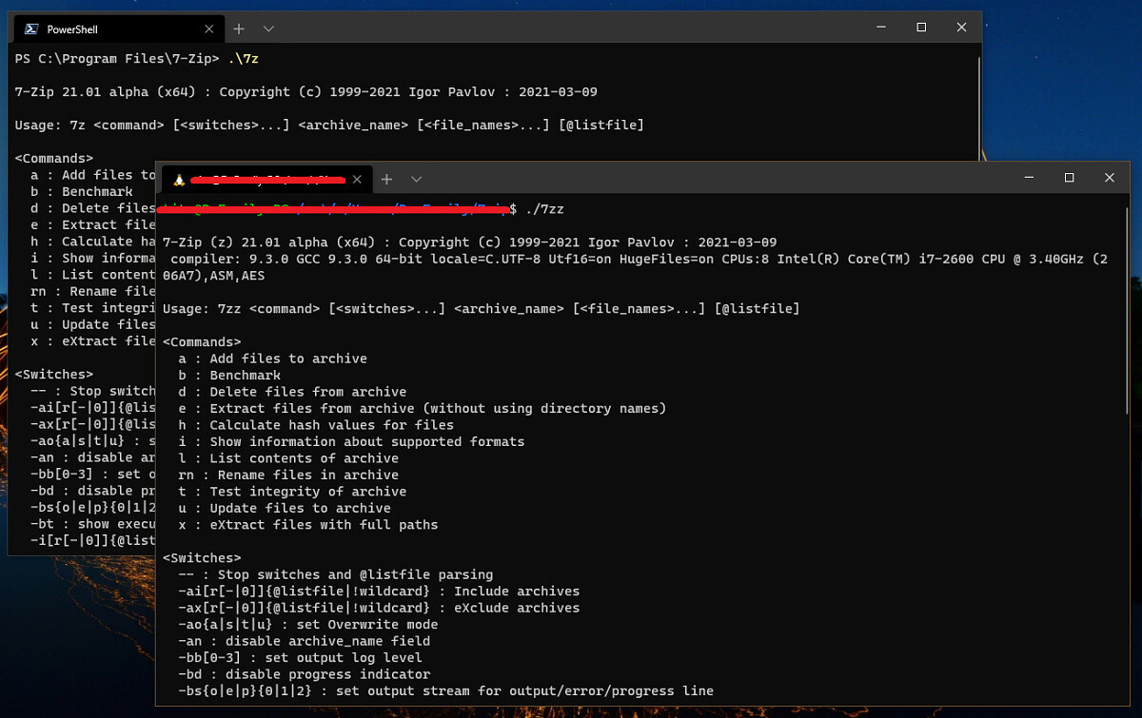Click '-bb[0-3] : set output log level'
Screen dimensions: 1142x718
coord(300,658)
